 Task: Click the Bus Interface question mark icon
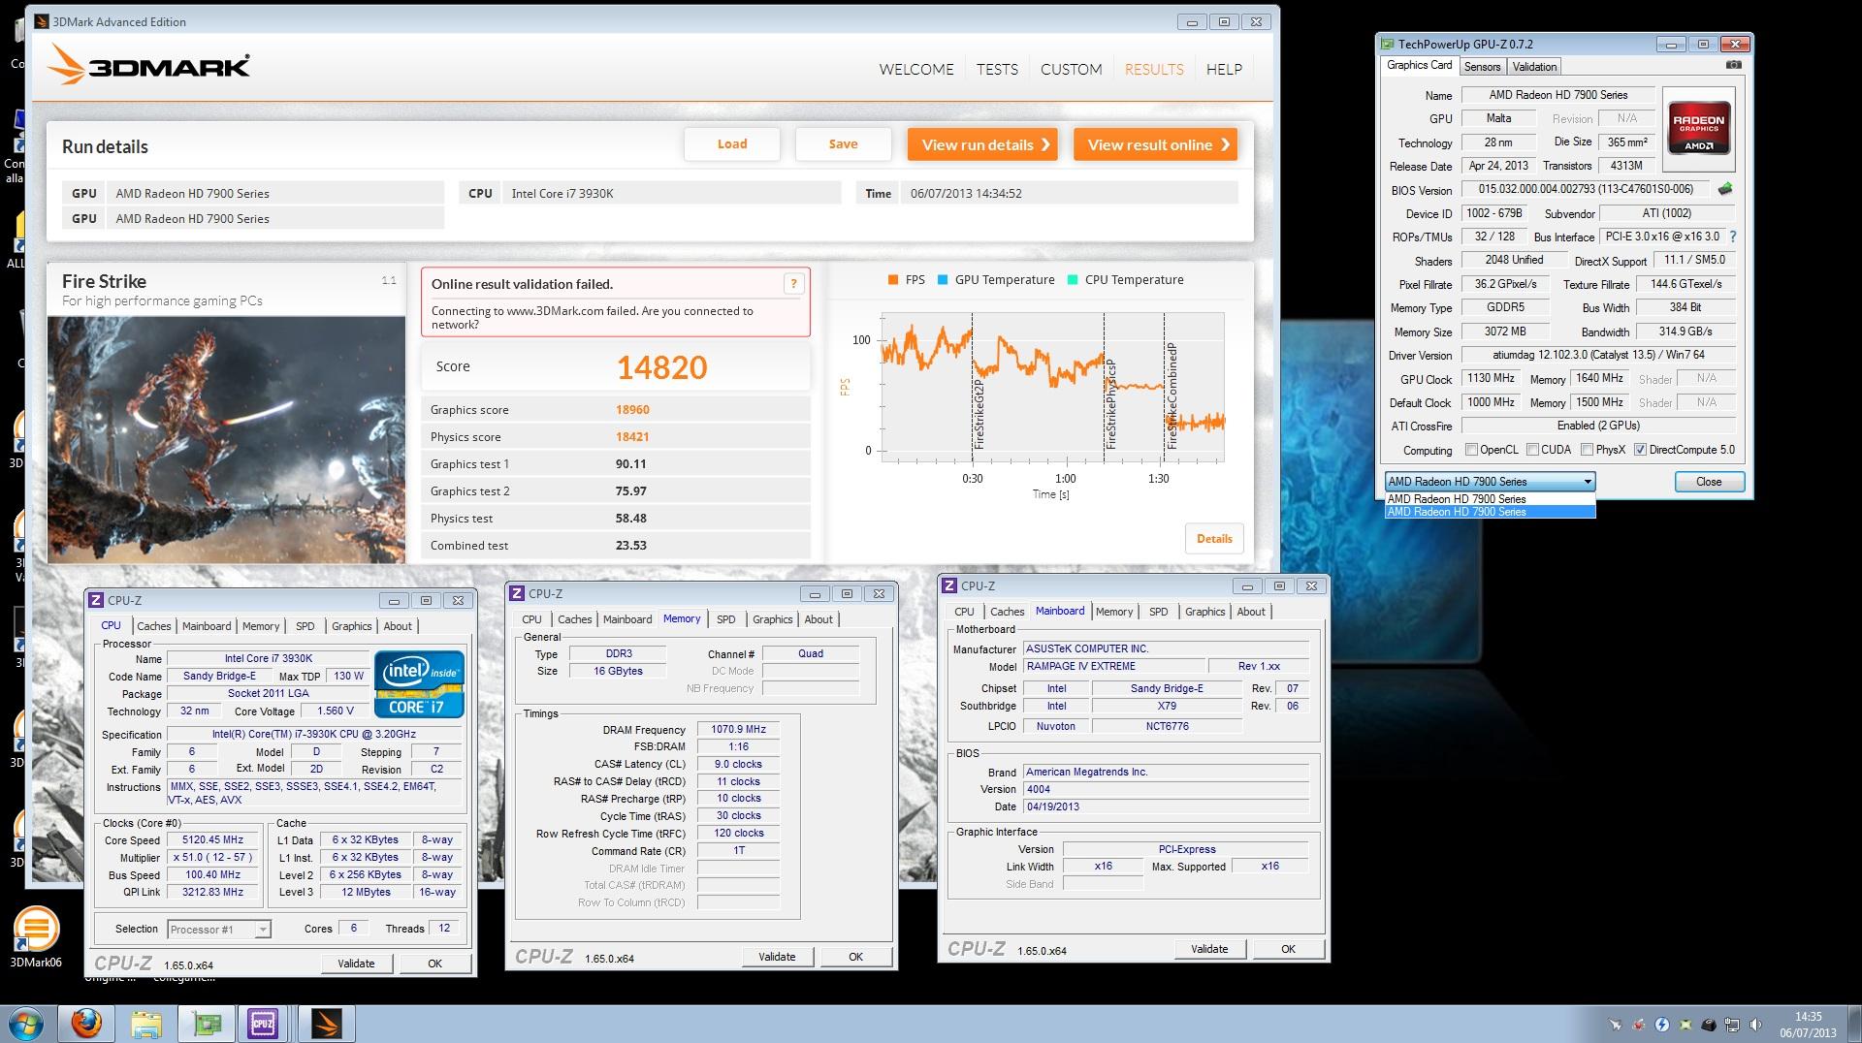(1733, 237)
